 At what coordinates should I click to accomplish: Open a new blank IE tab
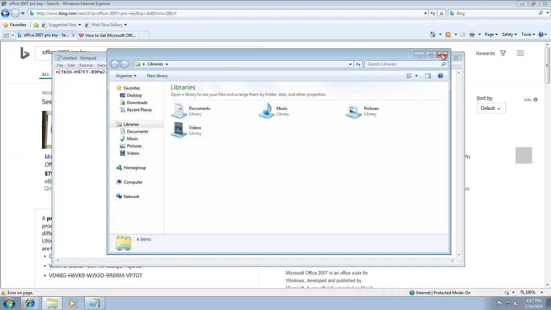pos(144,35)
